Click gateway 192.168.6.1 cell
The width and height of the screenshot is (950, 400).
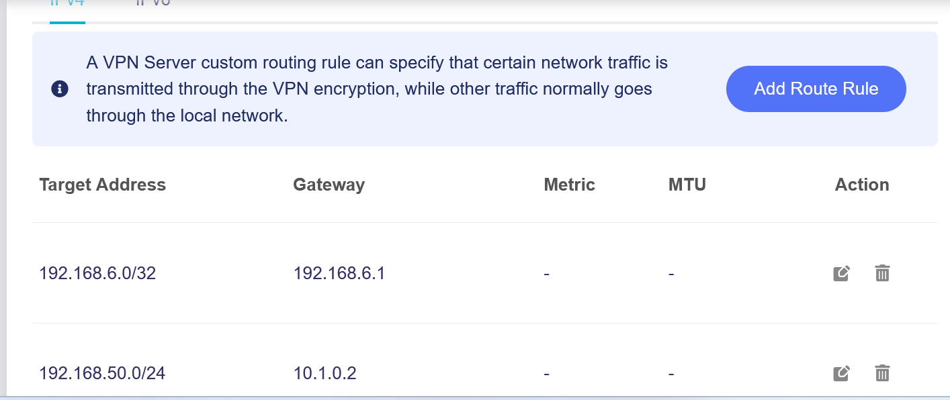tap(339, 273)
